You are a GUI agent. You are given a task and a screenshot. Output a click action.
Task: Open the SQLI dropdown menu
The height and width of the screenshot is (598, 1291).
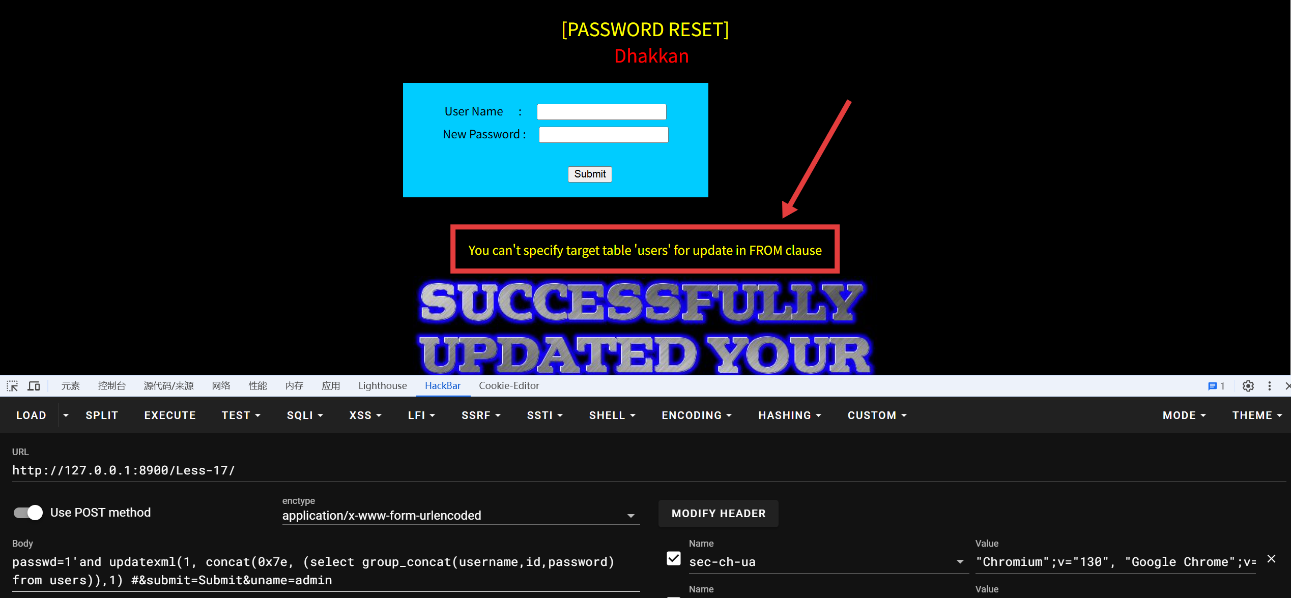point(305,415)
